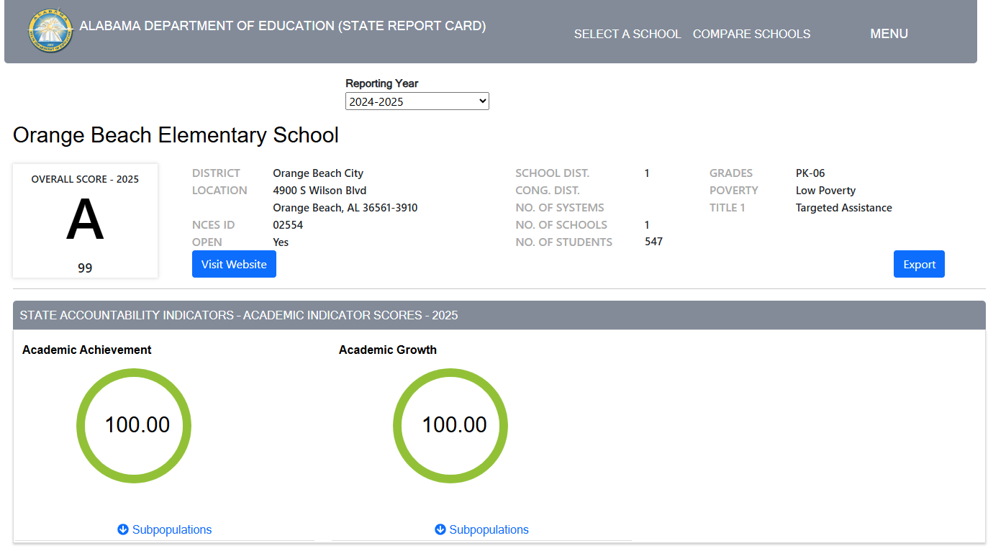The width and height of the screenshot is (988, 556).
Task: Click the Orange Beach City district name
Action: click(x=318, y=173)
